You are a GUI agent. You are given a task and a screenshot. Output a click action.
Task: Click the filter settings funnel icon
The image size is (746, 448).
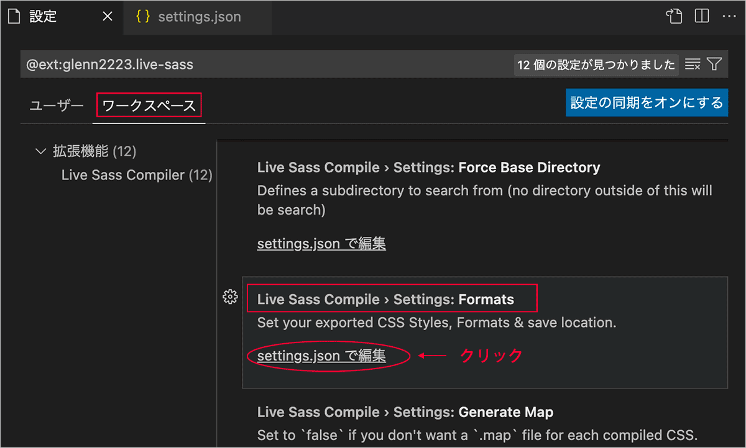coord(714,65)
